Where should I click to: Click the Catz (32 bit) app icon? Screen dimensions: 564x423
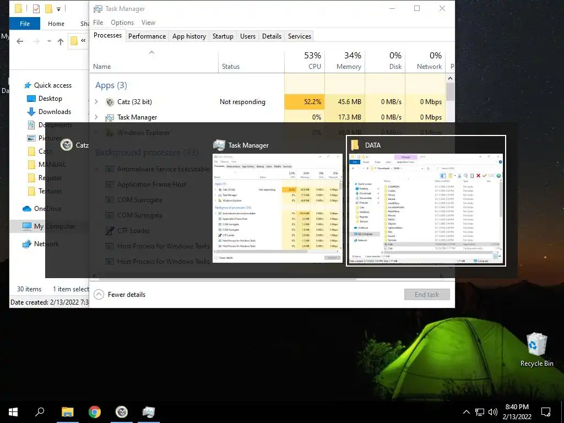[110, 102]
